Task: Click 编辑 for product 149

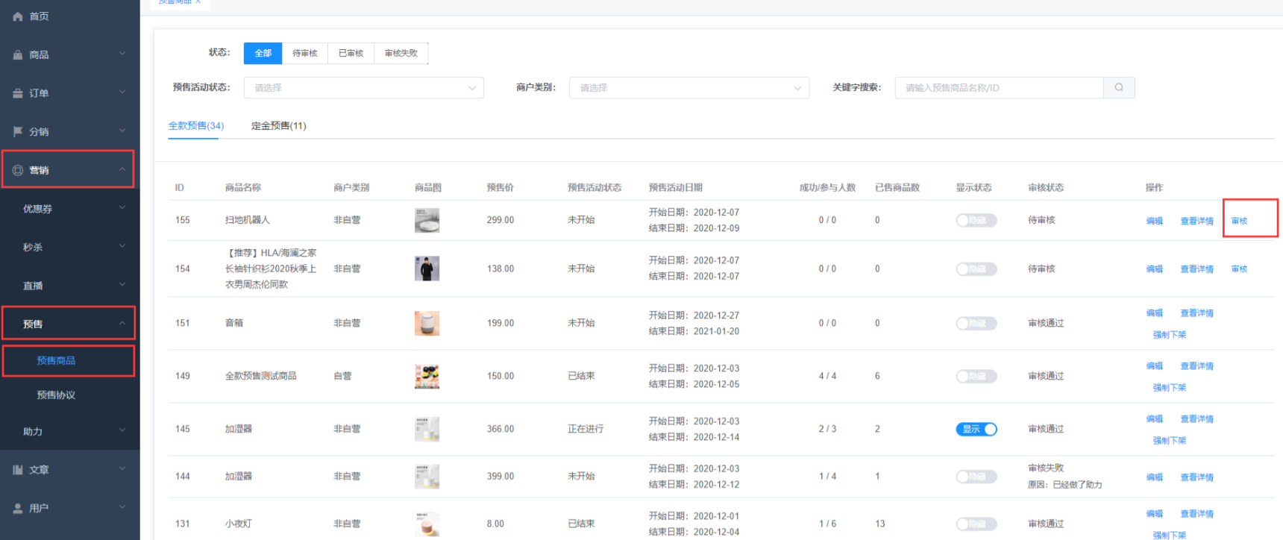Action: coord(1155,366)
